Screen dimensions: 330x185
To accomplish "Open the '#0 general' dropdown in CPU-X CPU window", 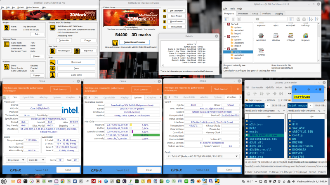I will click(16, 160).
